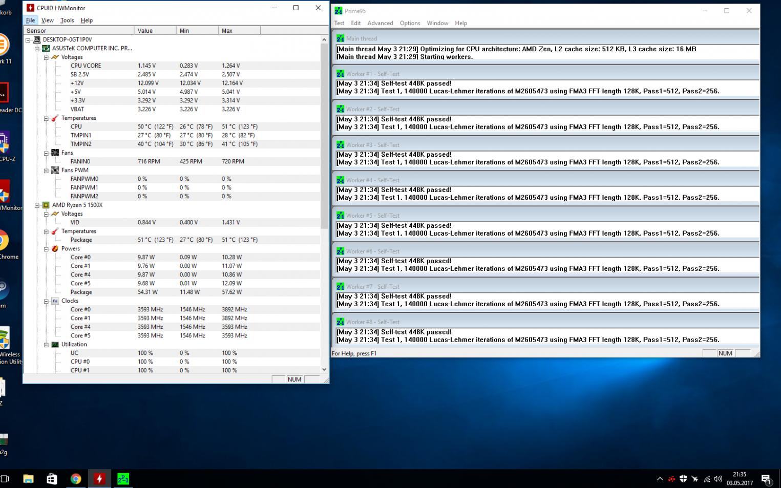781x488 pixels.
Task: Click the HWMonitor scrollbar down arrow
Action: [x=324, y=370]
